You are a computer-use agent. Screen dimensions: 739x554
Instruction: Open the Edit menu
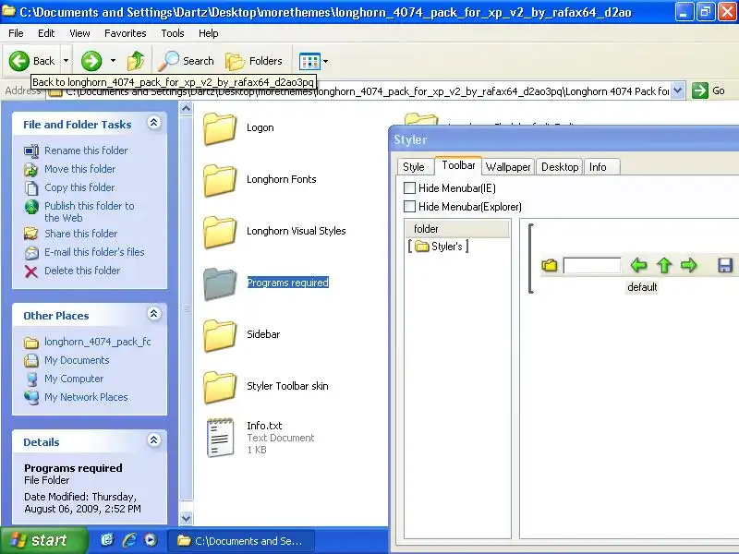(46, 33)
